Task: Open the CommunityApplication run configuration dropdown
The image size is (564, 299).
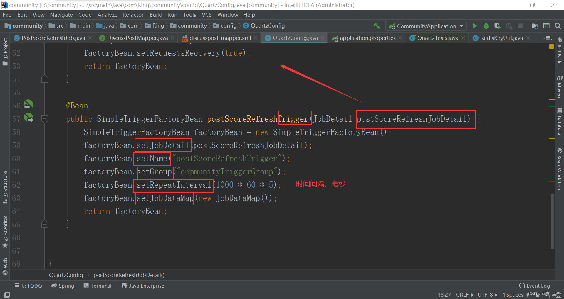Action: pyautogui.click(x=426, y=26)
